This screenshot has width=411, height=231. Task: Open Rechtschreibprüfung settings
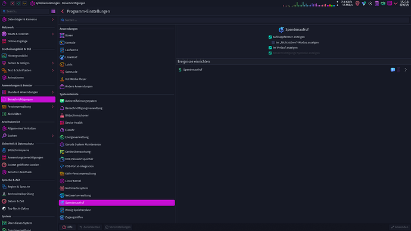[28, 194]
